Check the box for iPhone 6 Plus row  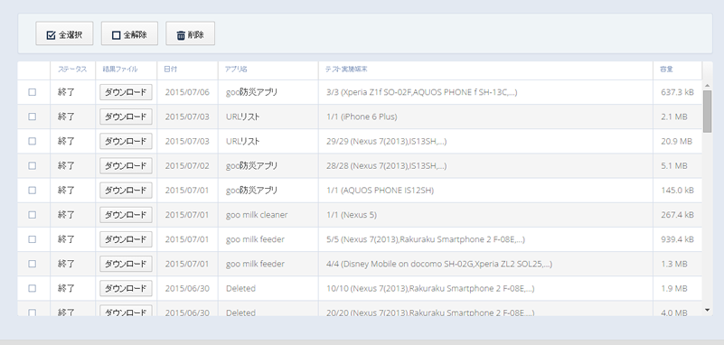[x=32, y=117]
